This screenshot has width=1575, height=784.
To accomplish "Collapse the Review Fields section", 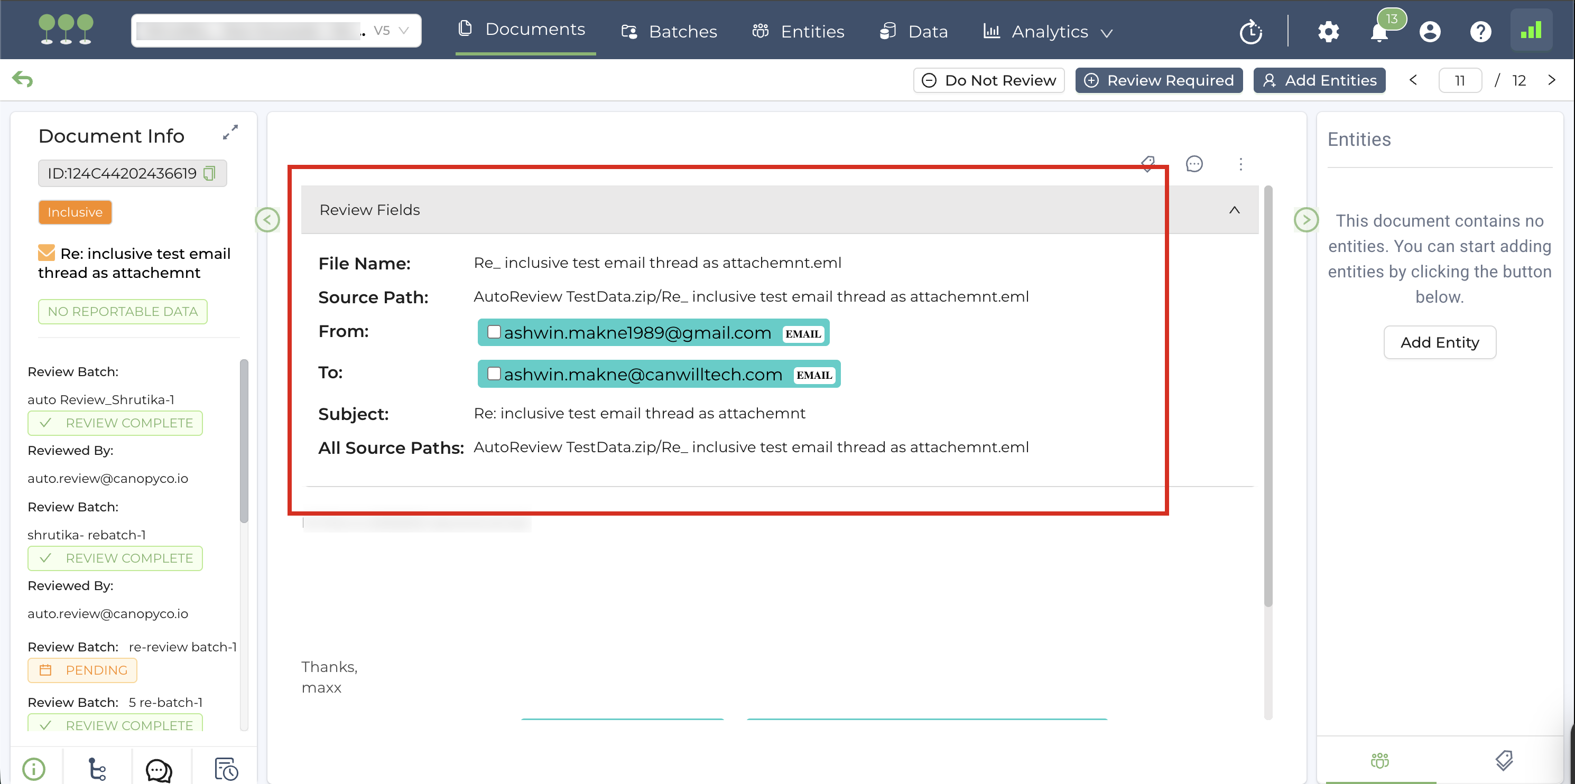I will click(1234, 210).
